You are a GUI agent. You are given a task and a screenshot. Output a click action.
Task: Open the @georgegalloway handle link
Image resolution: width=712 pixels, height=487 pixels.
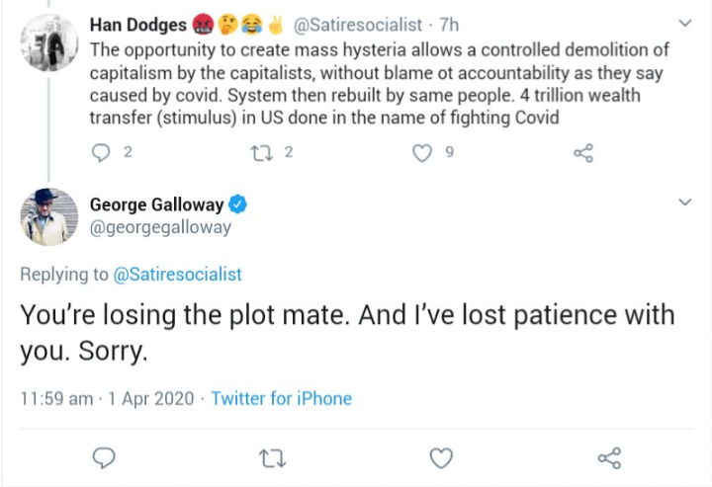tap(160, 227)
